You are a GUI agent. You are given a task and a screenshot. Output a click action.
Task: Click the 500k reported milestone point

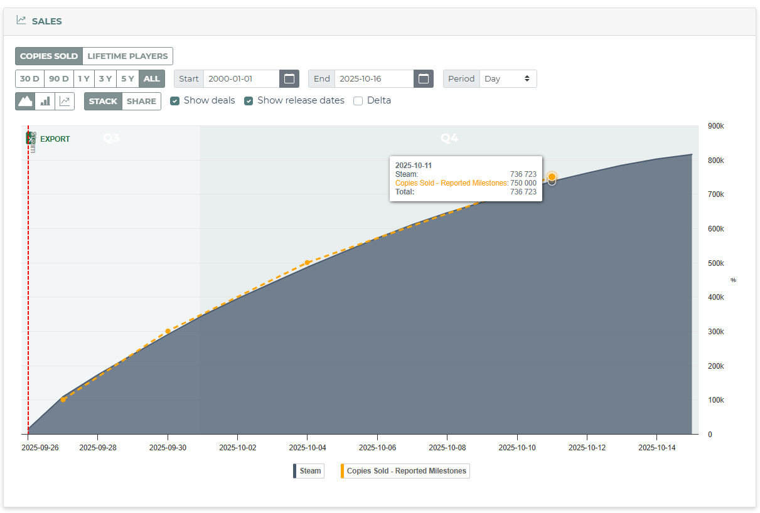pos(307,263)
